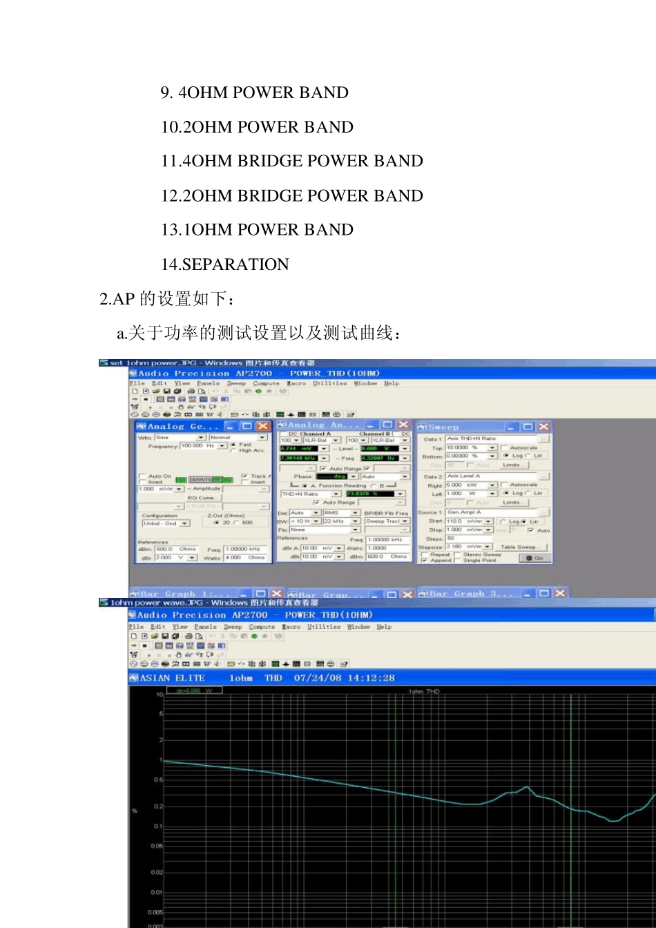This screenshot has width=656, height=928.
Task: Toggle the Append checkbox in the Sweep panel
Action: pos(423,560)
